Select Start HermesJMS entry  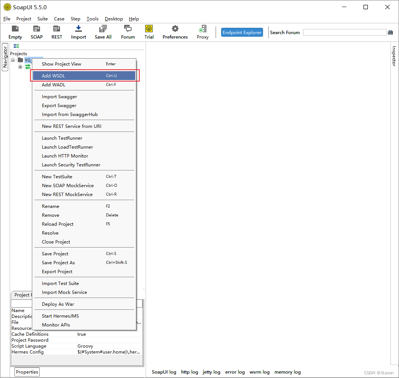[x=84, y=316]
